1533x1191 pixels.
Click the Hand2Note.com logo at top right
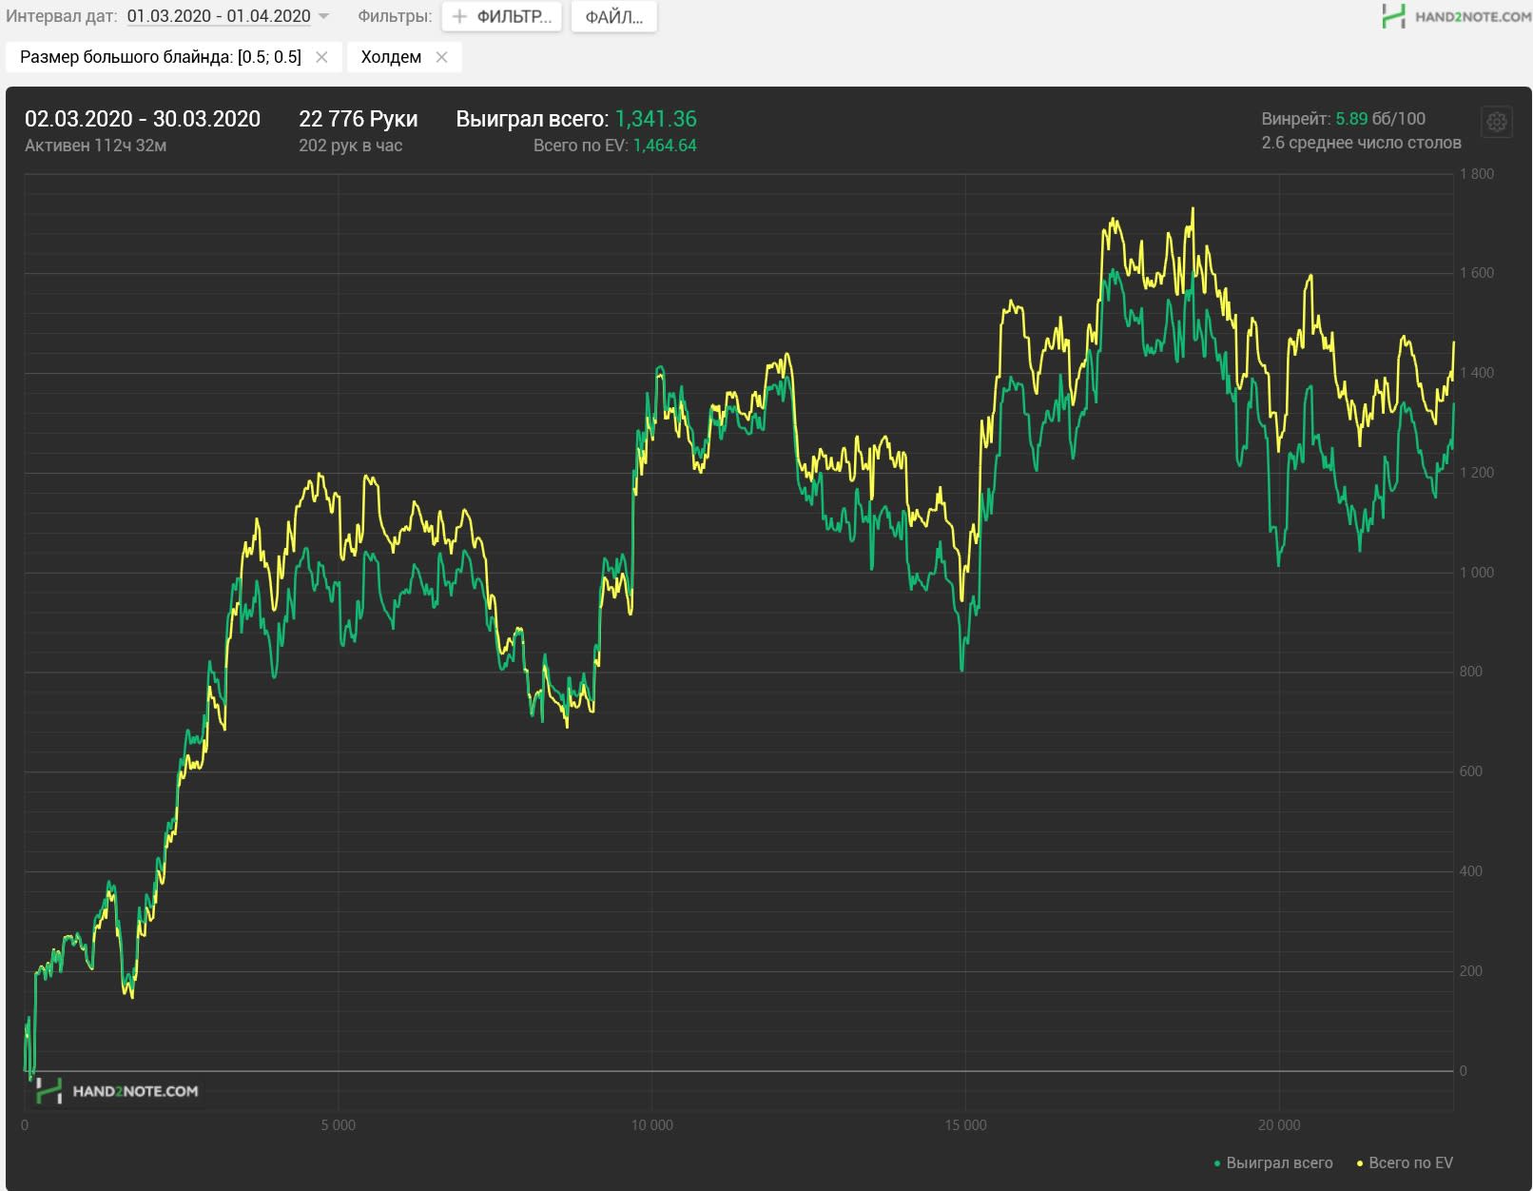coord(1456,15)
